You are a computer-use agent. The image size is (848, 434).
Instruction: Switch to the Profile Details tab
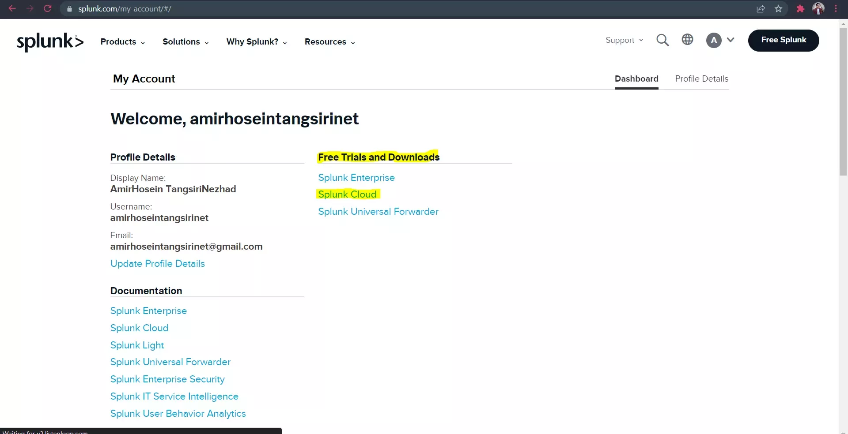[x=701, y=79]
